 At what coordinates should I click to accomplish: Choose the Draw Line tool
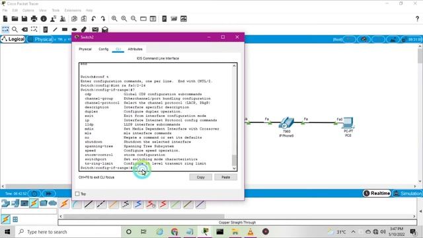click(55, 29)
